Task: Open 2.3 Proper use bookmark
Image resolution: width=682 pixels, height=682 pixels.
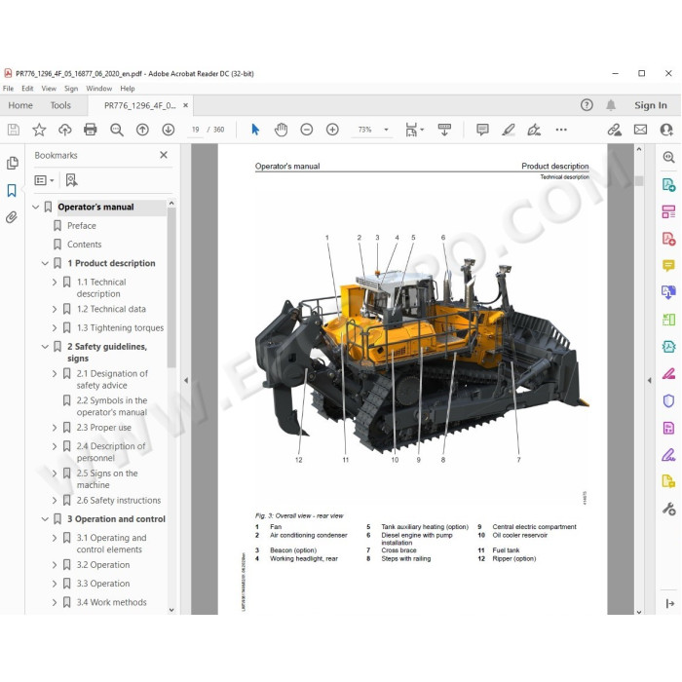Action: (103, 428)
